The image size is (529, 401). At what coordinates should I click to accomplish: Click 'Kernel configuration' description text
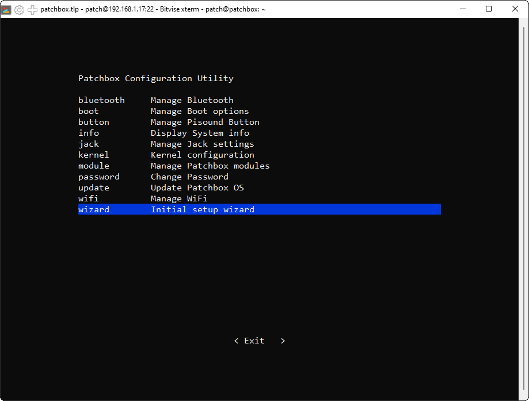click(x=203, y=155)
